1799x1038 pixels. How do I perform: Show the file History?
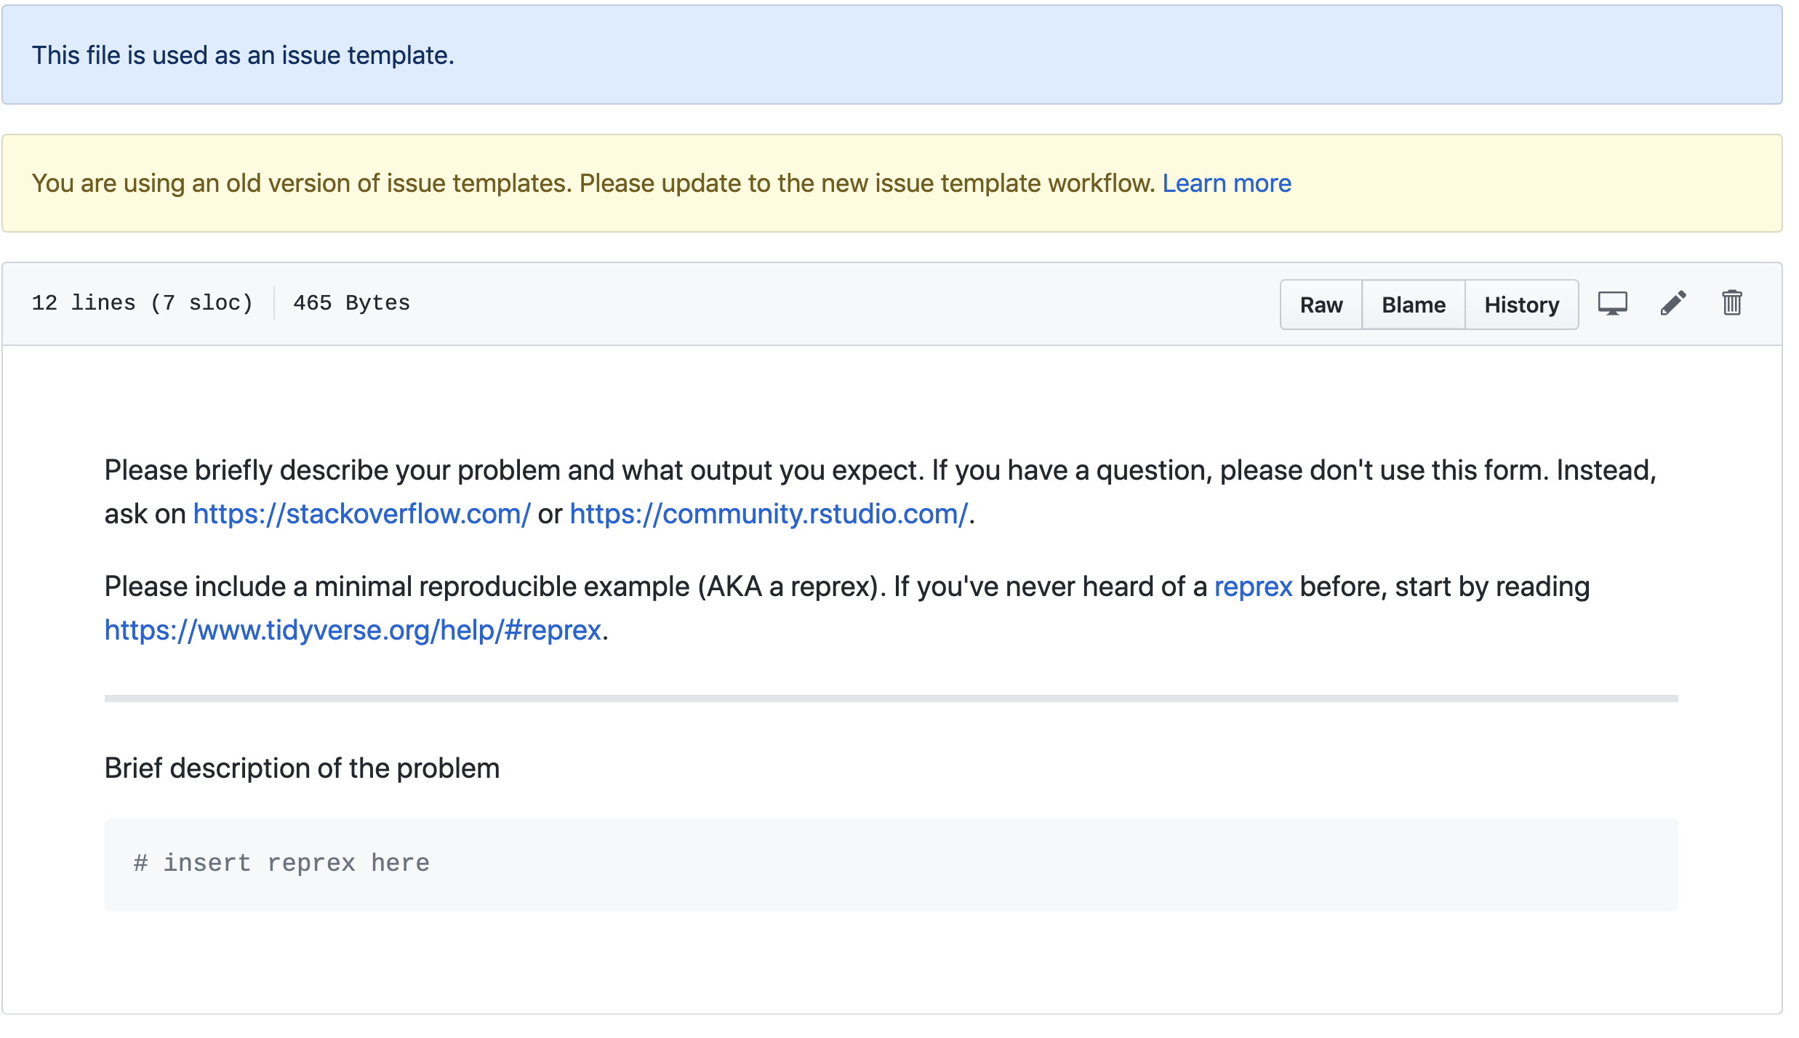(x=1521, y=305)
